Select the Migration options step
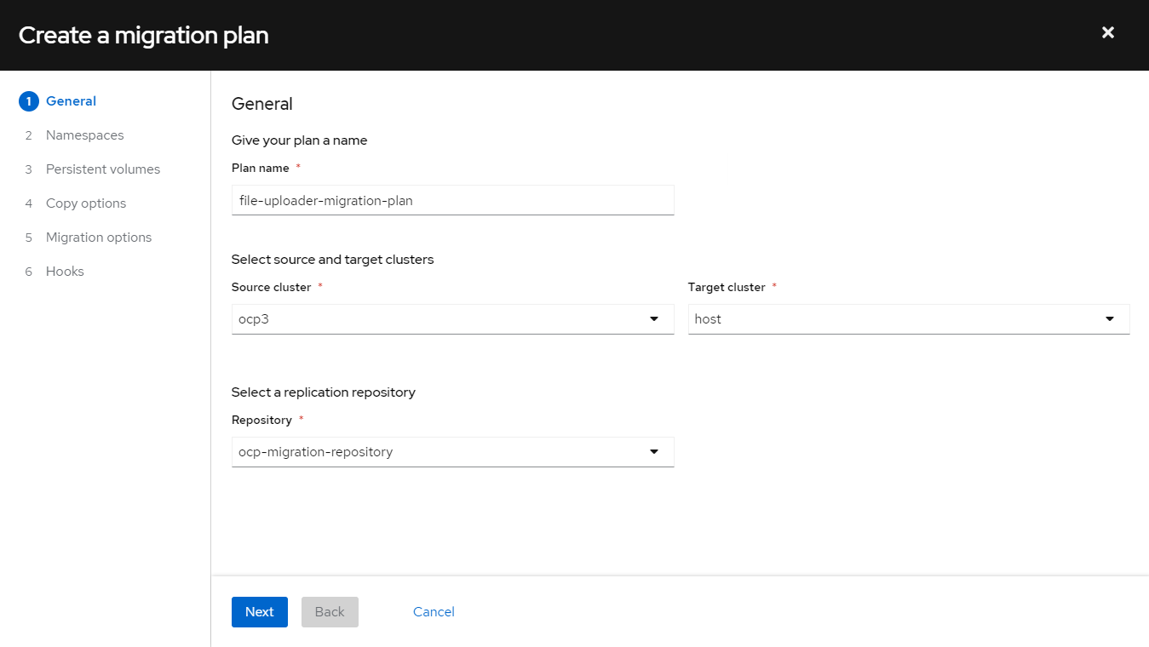The width and height of the screenshot is (1149, 647). 98,237
